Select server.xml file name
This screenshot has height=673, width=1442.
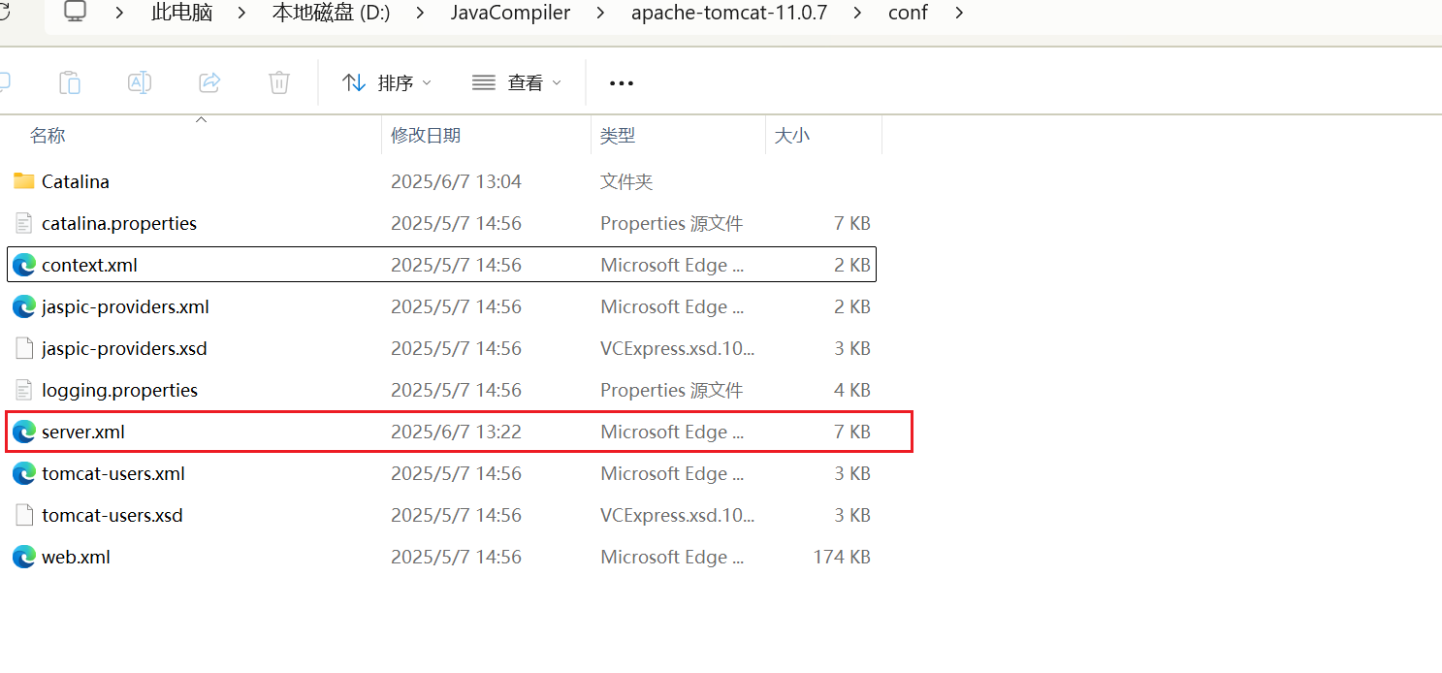[83, 432]
